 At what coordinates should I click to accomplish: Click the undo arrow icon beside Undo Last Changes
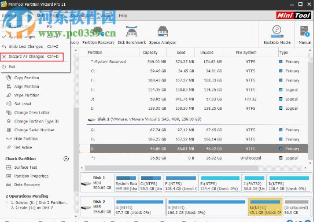pos(4,46)
